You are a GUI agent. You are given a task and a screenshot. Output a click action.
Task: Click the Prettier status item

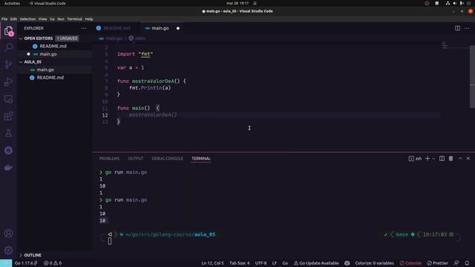(x=437, y=263)
